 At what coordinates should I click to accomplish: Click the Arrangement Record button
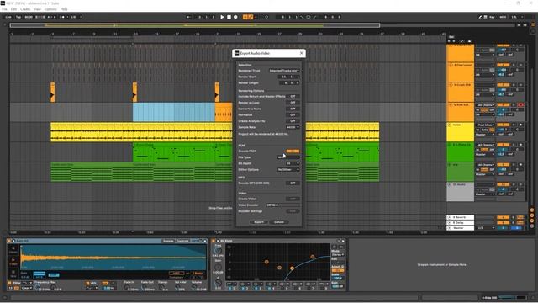(235, 17)
